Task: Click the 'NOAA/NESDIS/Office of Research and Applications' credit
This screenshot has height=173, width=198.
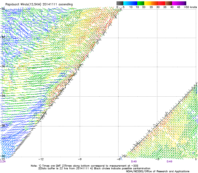Action: [158, 171]
